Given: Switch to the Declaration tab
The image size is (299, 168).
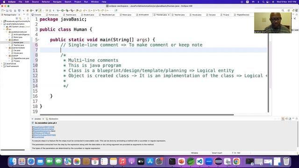Looking at the screenshot, I should click(x=52, y=119).
